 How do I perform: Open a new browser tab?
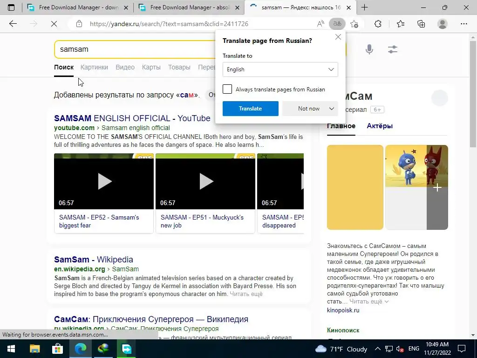[364, 7]
